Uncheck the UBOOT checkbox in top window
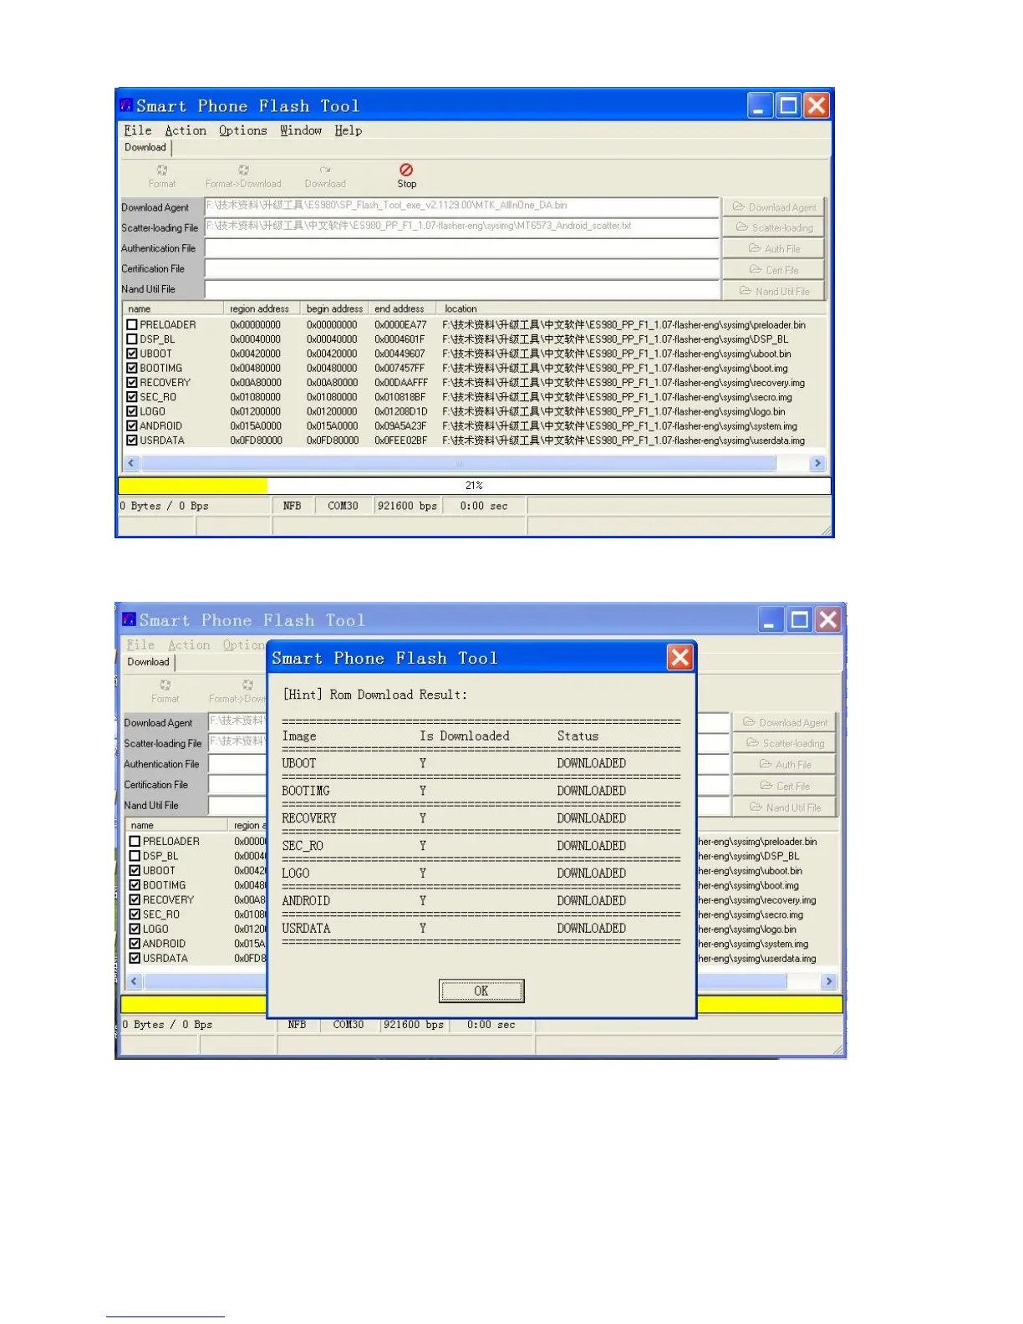The width and height of the screenshot is (1023, 1324). tap(131, 354)
